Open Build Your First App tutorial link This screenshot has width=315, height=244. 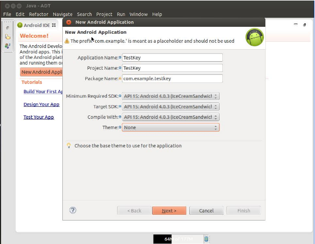coord(43,91)
